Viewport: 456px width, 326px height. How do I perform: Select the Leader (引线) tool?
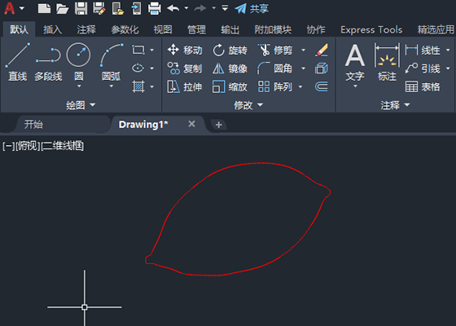tap(423, 68)
